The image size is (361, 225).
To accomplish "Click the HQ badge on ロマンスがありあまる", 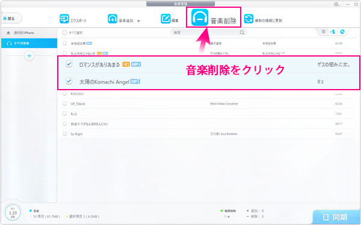I will pyautogui.click(x=126, y=64).
